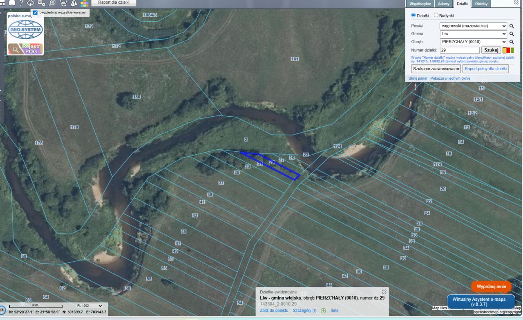The width and height of the screenshot is (523, 320).
Task: Click parcel label 172 on the map
Action: pos(116,47)
